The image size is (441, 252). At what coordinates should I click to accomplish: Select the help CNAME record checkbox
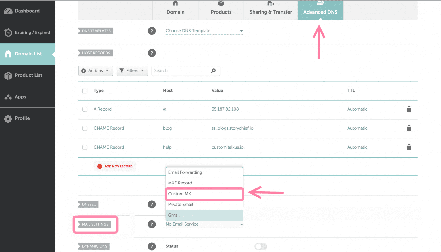point(85,147)
